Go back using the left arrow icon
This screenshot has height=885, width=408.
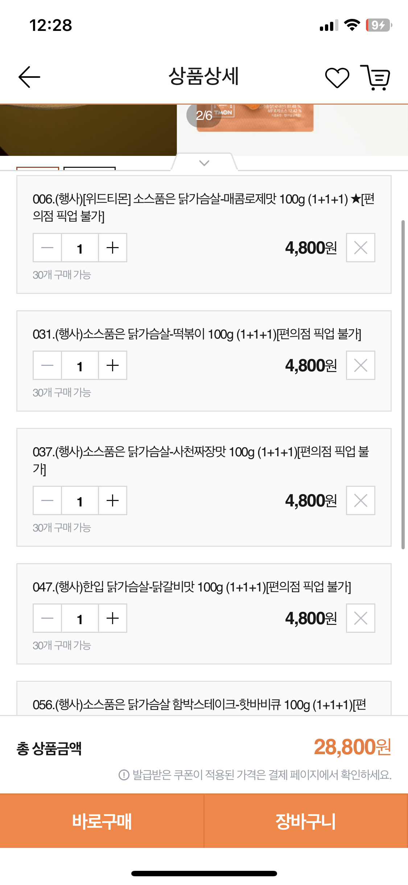coord(29,77)
